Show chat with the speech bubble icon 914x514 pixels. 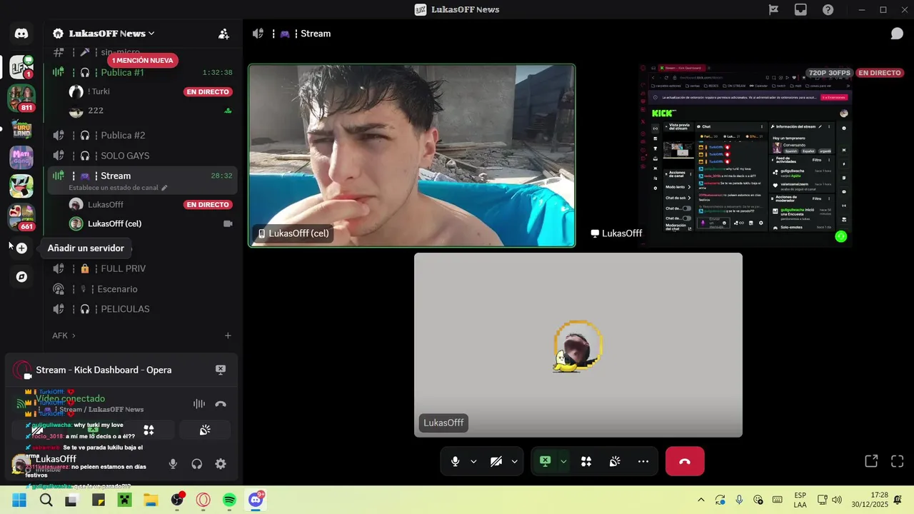[897, 34]
